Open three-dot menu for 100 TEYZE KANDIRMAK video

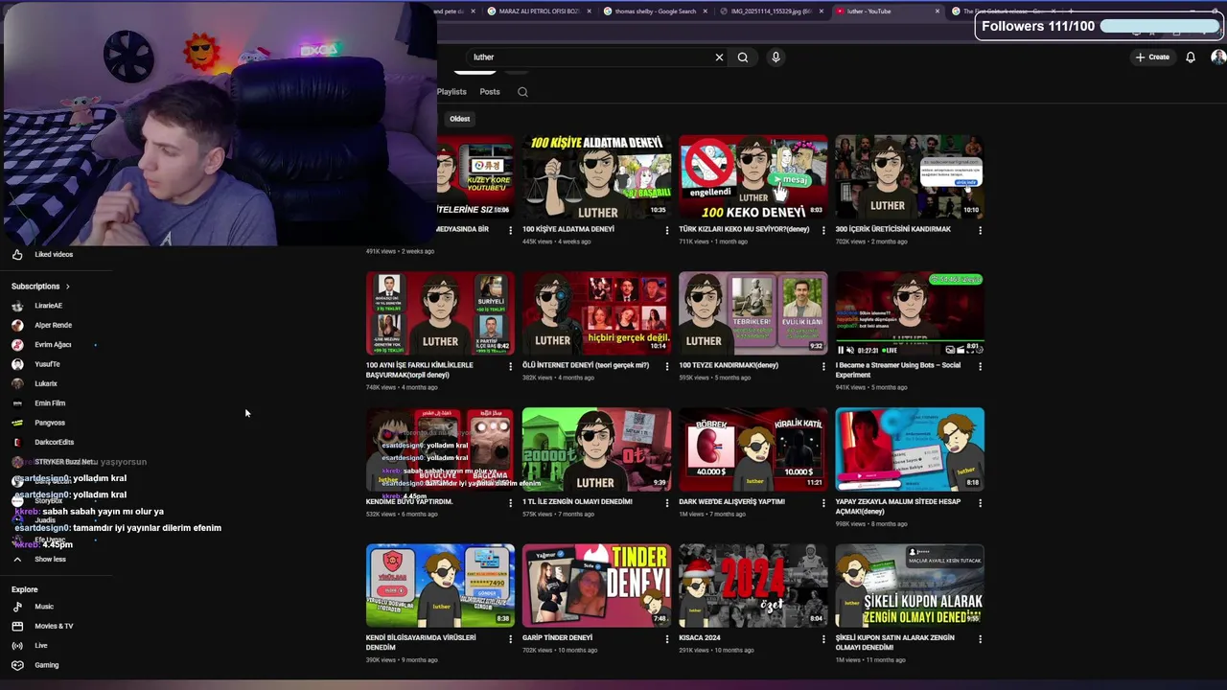pos(823,366)
